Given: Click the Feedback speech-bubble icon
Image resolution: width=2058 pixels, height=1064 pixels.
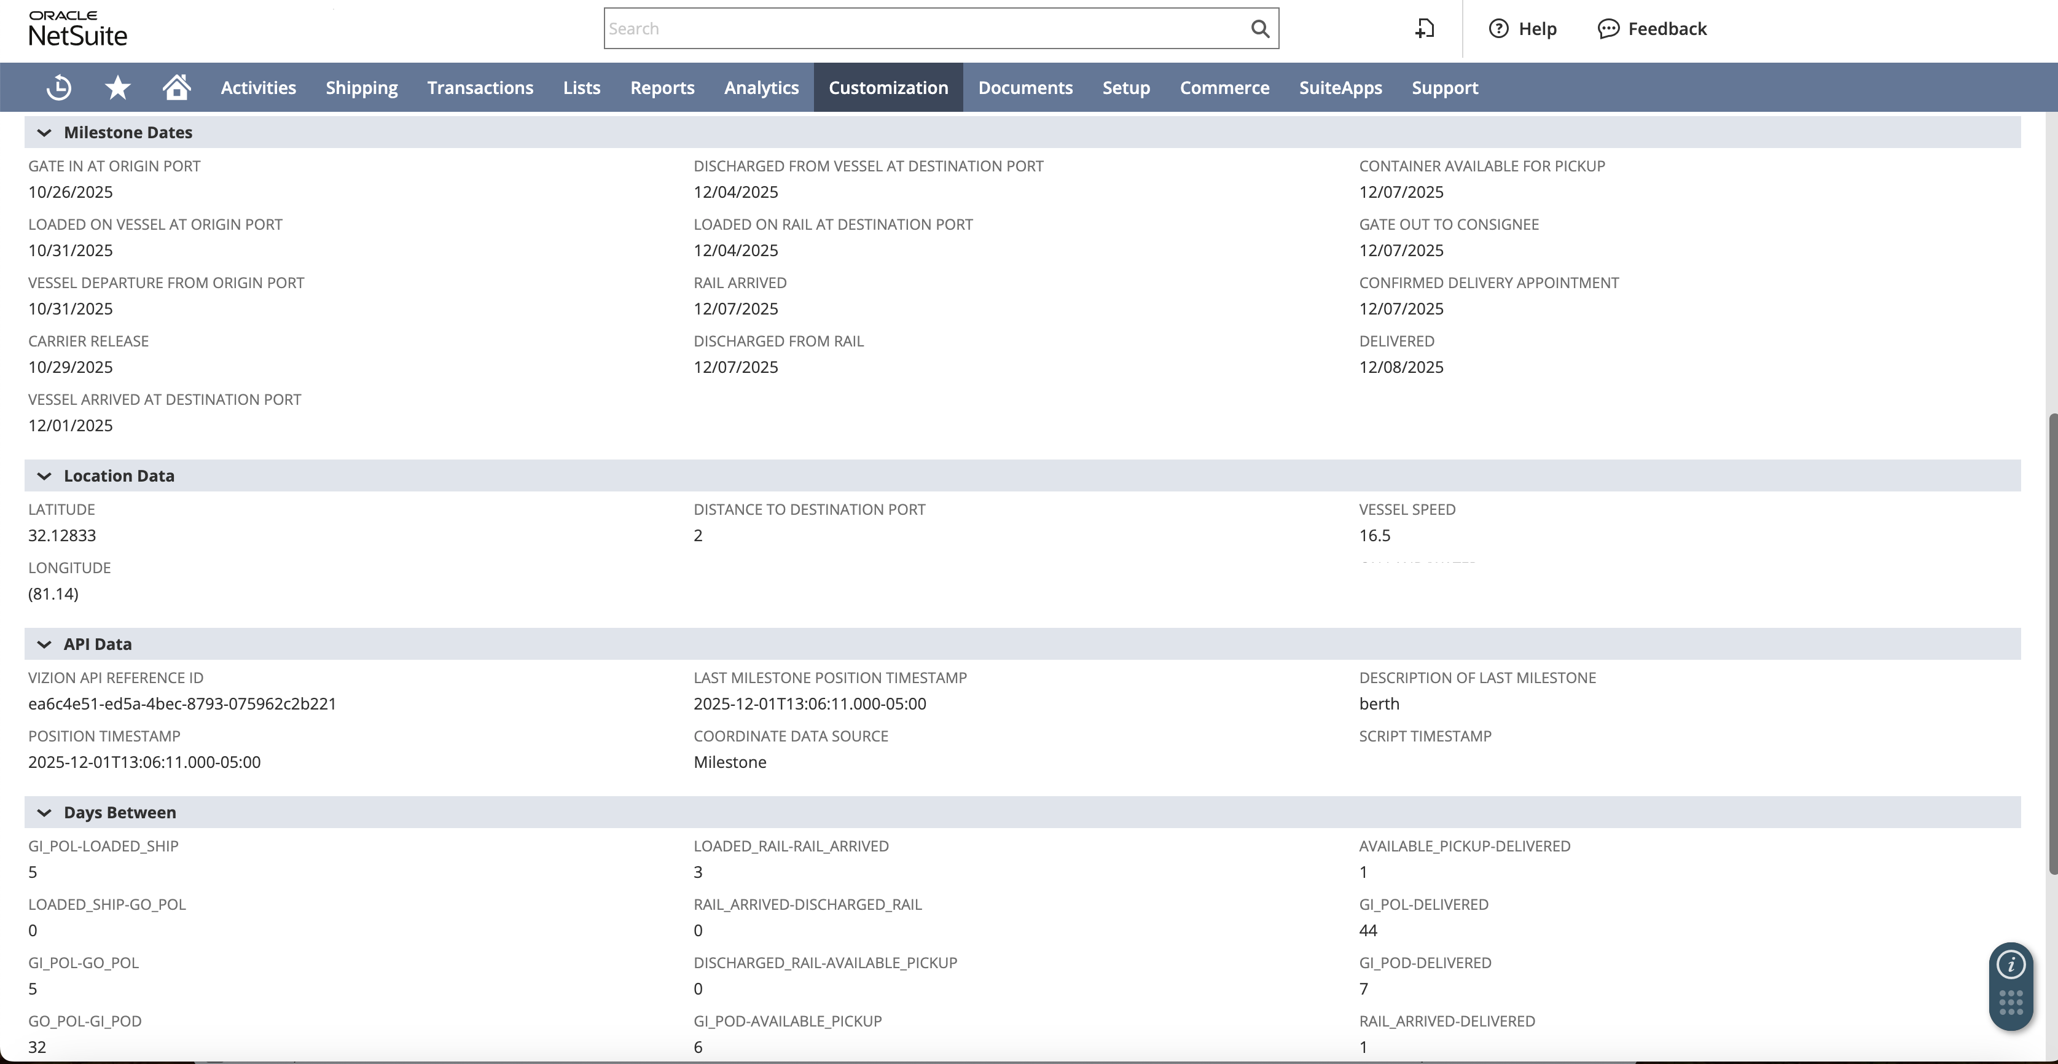Looking at the screenshot, I should [1608, 29].
